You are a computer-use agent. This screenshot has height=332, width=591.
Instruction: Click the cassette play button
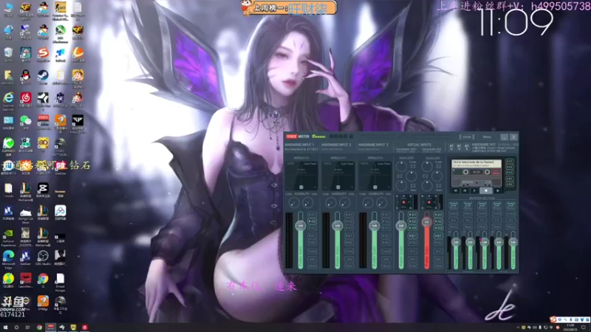(474, 190)
